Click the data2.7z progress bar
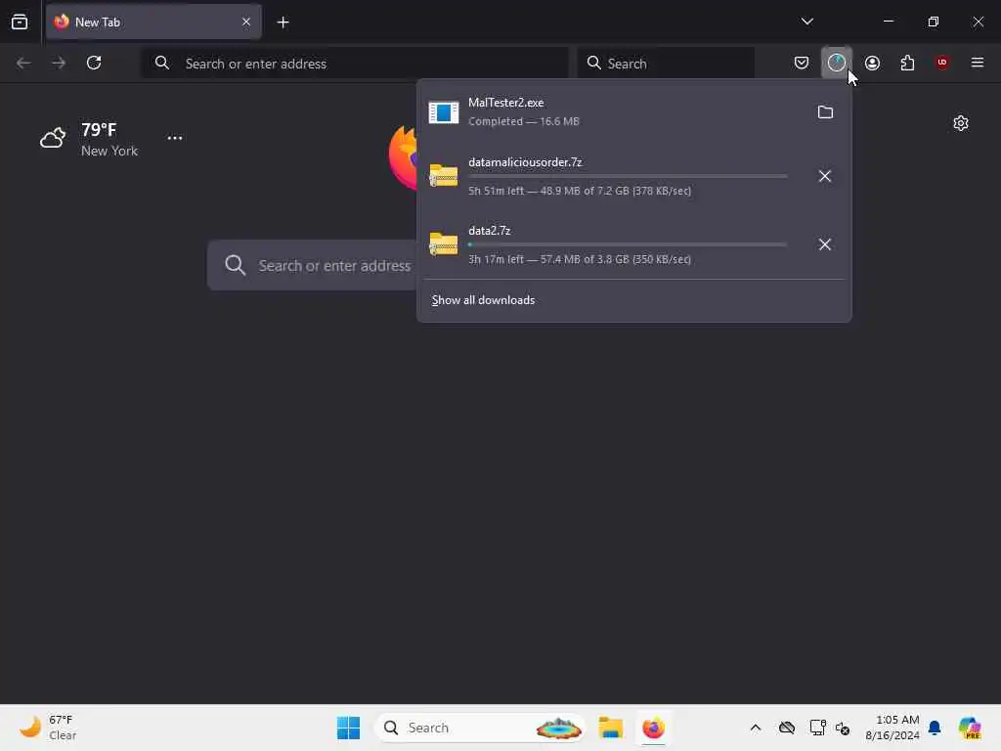Viewport: 1001px width, 751px height. pyautogui.click(x=628, y=244)
